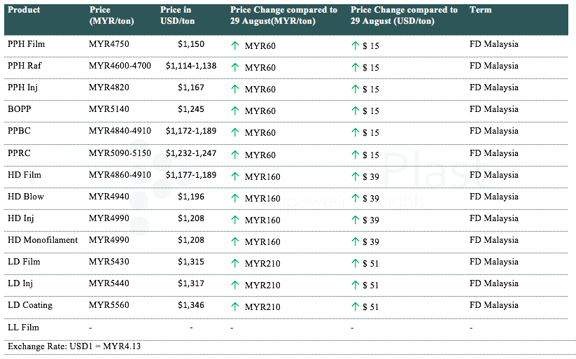Click the green up arrow beside $ 51 in LD Coating row

click(356, 307)
